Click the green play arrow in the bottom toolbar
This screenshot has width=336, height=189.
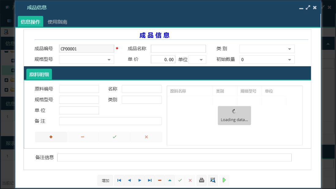[x=224, y=180]
